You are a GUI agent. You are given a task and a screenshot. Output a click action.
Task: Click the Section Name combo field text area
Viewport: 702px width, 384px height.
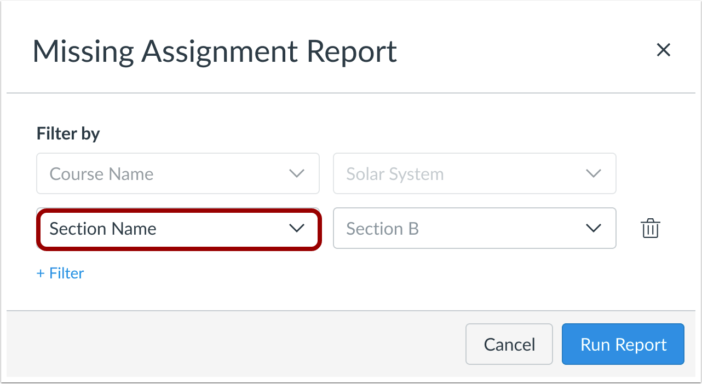tap(137, 229)
